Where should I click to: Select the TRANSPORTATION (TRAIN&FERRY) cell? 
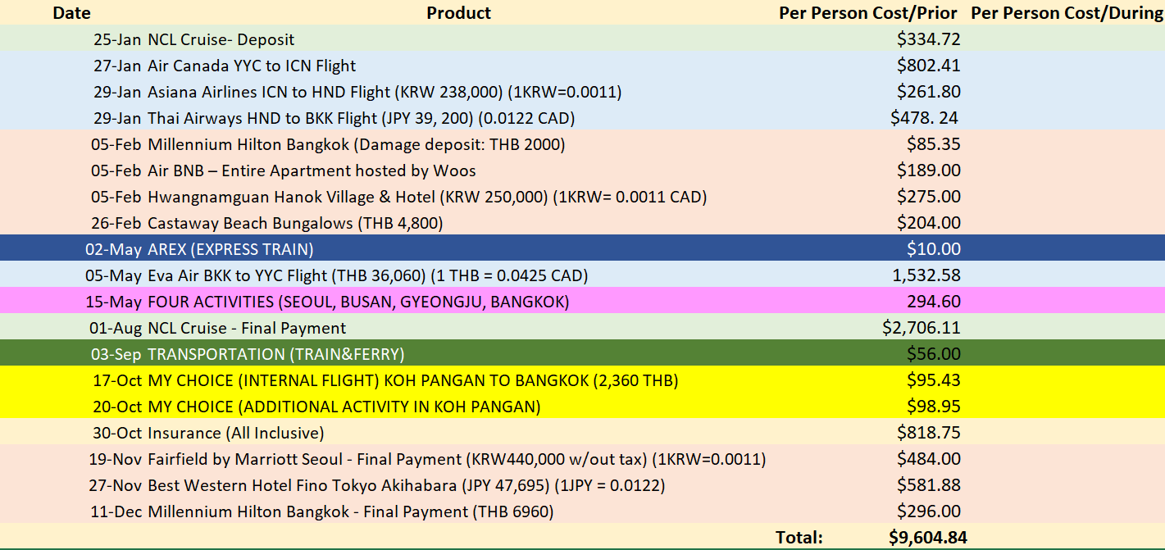coord(275,354)
